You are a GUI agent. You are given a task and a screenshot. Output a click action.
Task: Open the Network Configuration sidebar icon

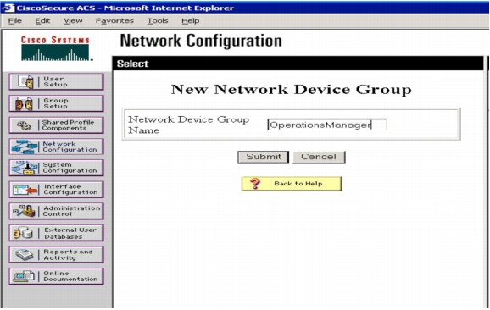(x=24, y=147)
